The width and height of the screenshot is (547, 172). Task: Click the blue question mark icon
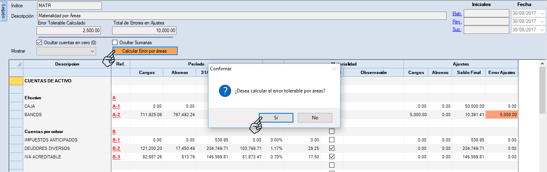tap(225, 91)
